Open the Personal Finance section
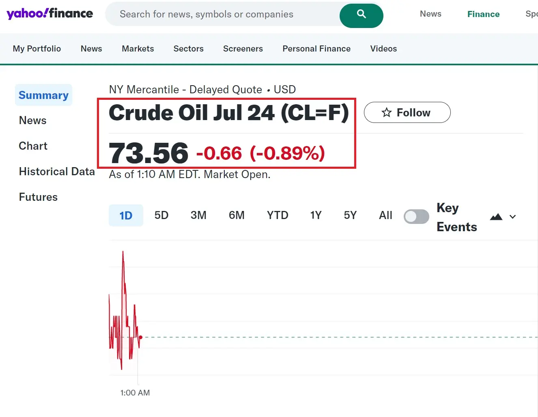Screen dimensions: 538x417 [x=316, y=49]
